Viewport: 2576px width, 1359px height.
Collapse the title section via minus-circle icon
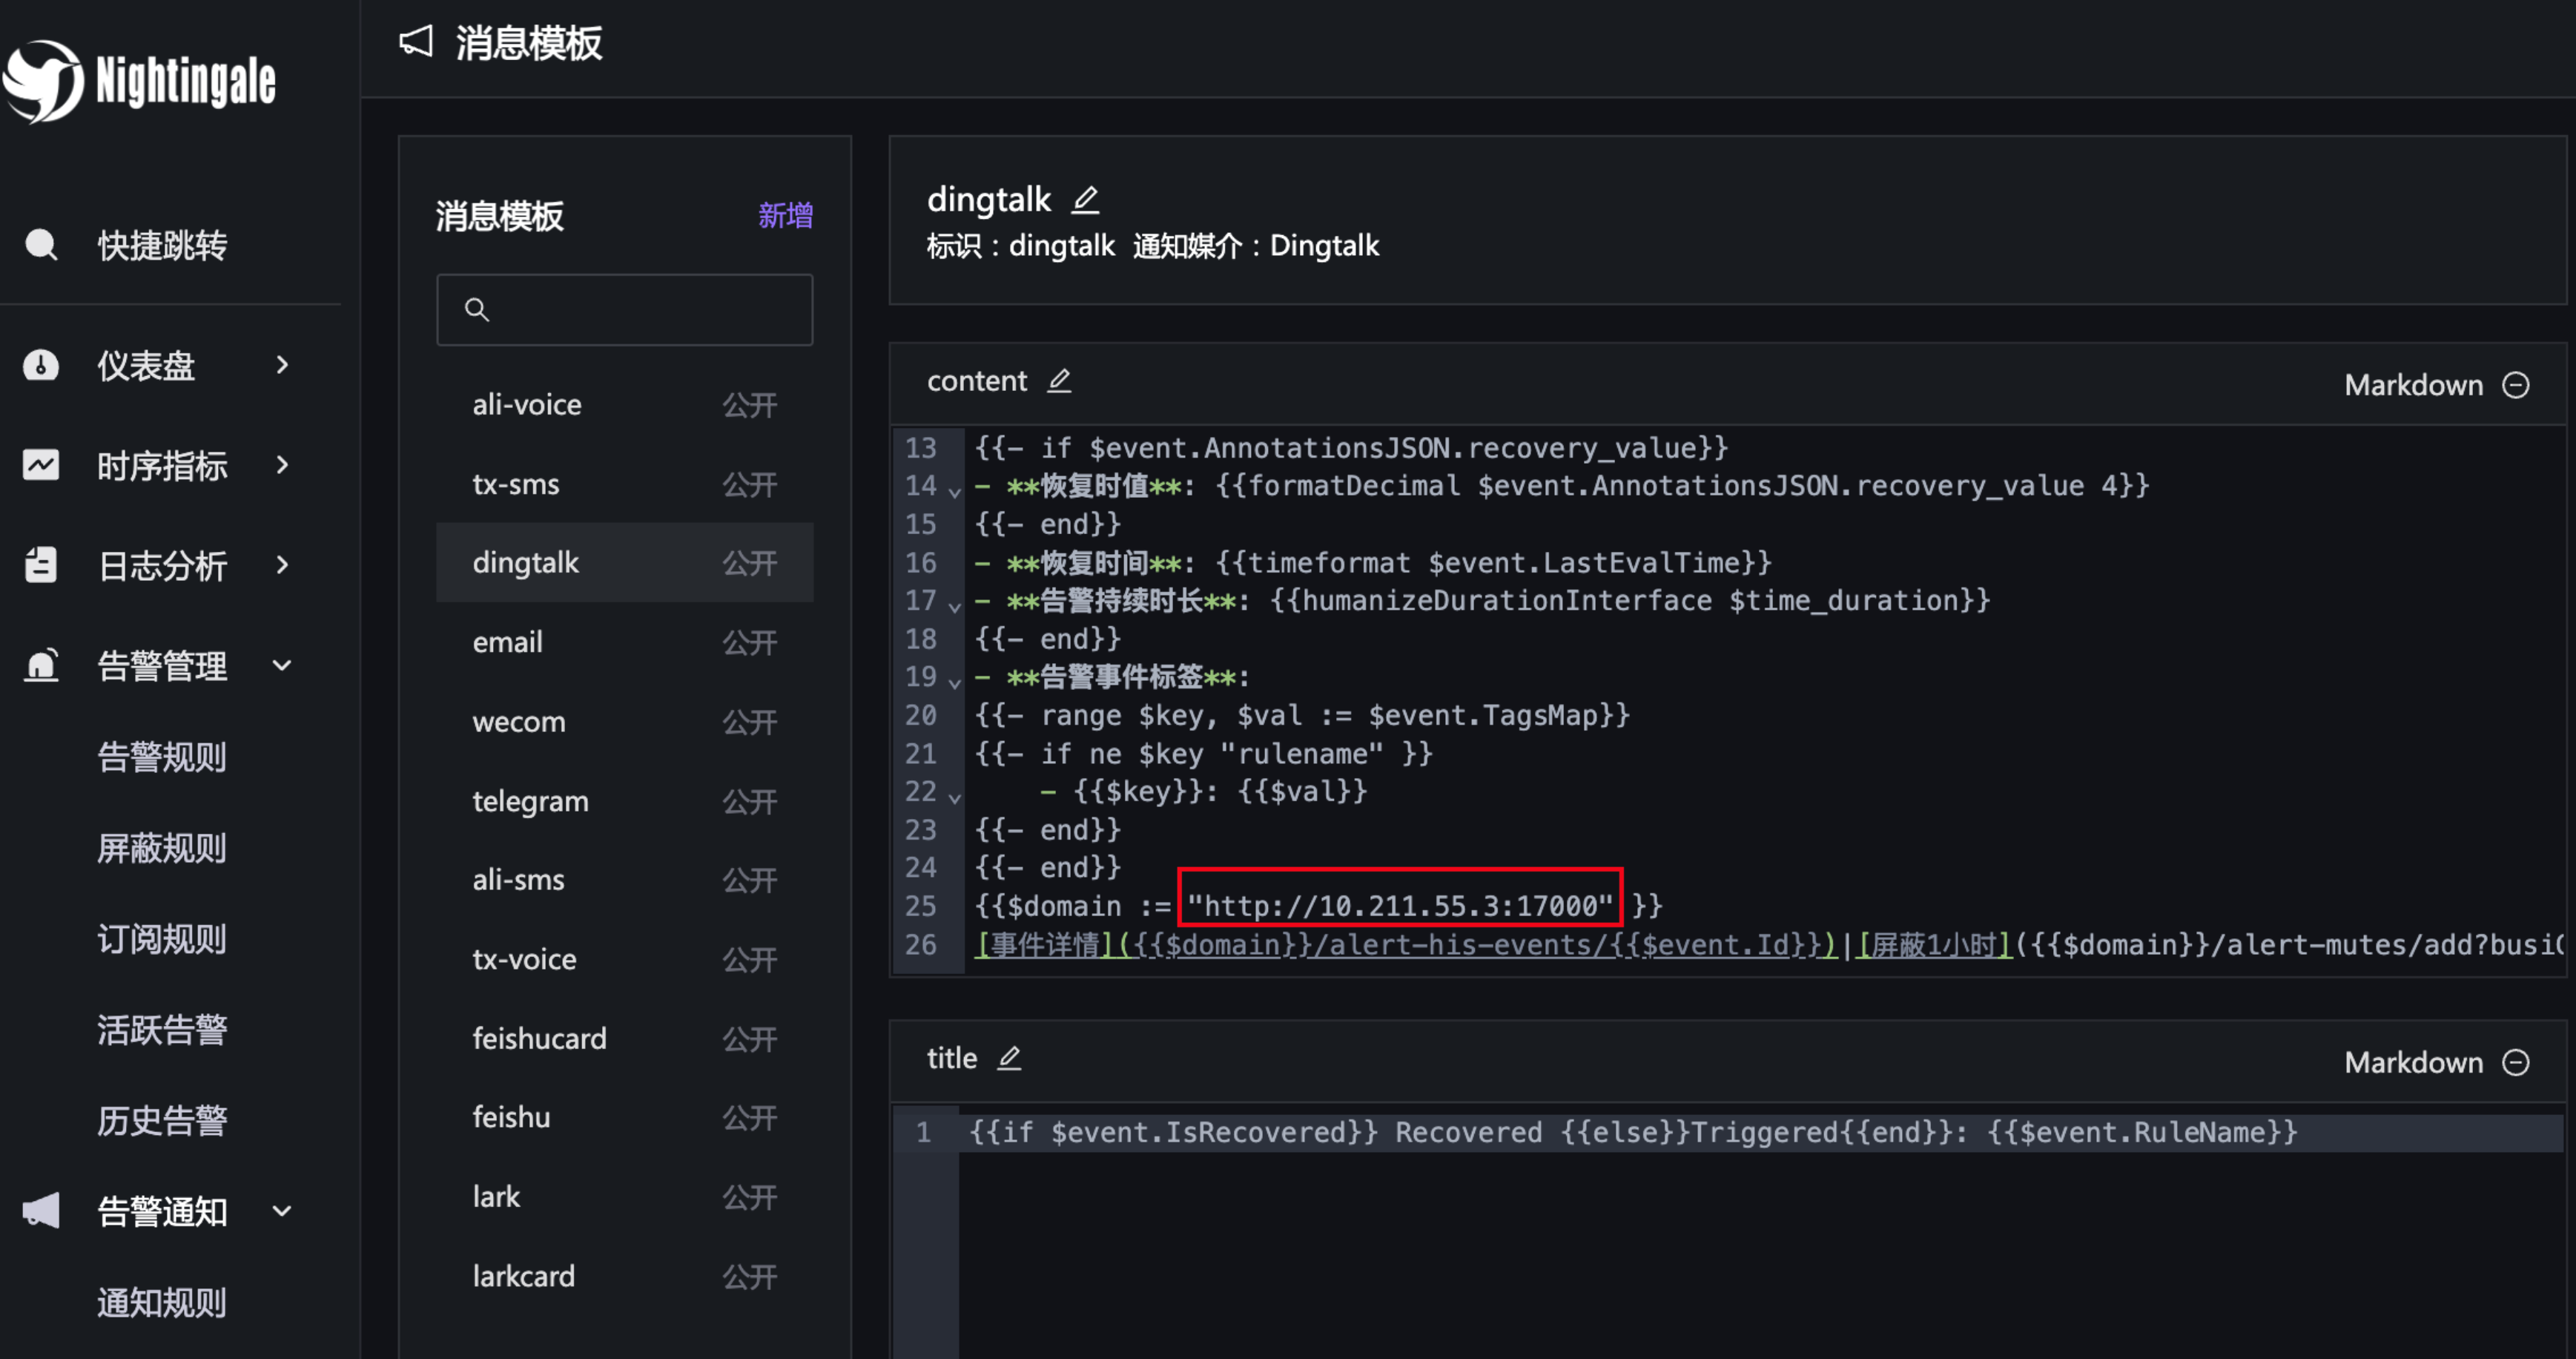point(2516,1062)
